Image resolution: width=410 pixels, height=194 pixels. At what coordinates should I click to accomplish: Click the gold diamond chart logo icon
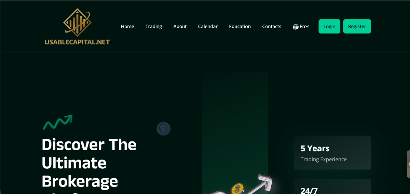tap(77, 23)
